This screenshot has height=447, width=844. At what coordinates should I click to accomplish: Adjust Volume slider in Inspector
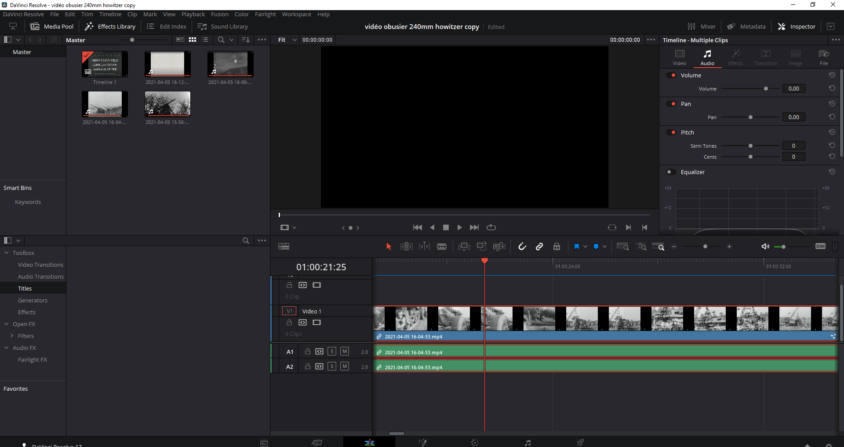(x=766, y=89)
